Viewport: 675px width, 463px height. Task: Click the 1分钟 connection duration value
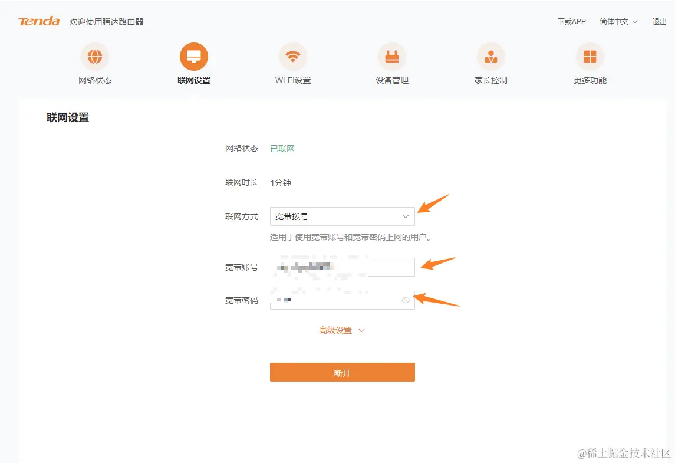[280, 183]
